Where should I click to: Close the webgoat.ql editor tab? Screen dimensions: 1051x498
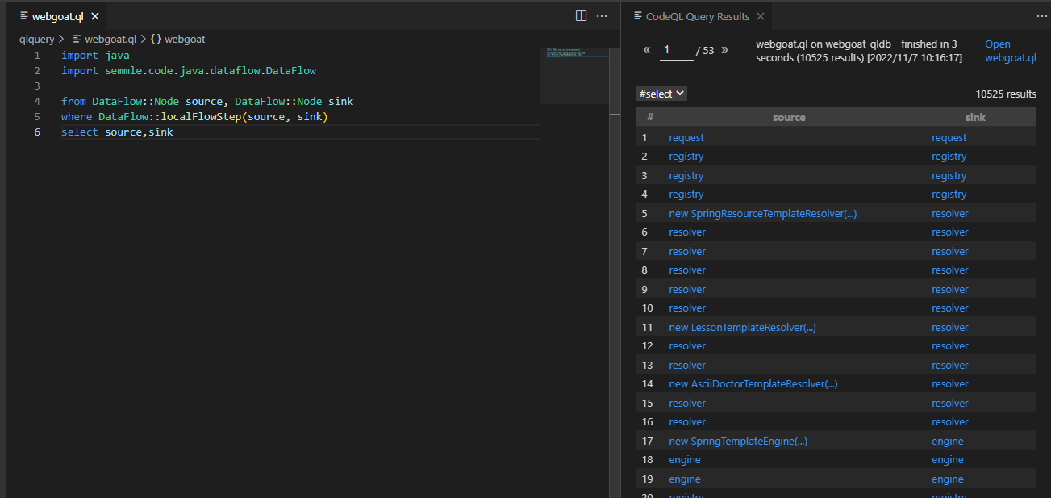(x=94, y=17)
